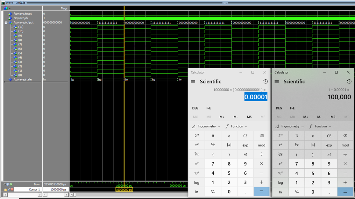Toggle F-E notation on the right calculator
Image resolution: width=355 pixels, height=199 pixels.
[x=292, y=108]
